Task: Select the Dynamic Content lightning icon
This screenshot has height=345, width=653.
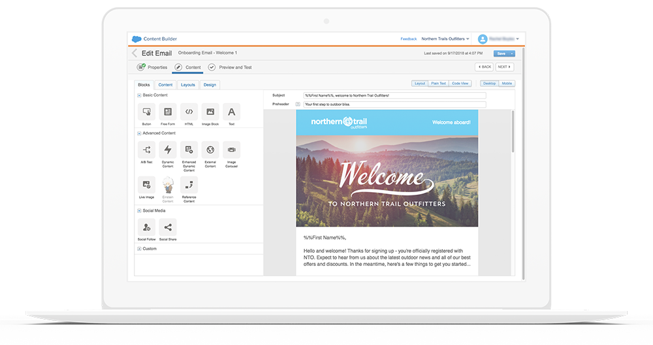Action: click(x=168, y=150)
